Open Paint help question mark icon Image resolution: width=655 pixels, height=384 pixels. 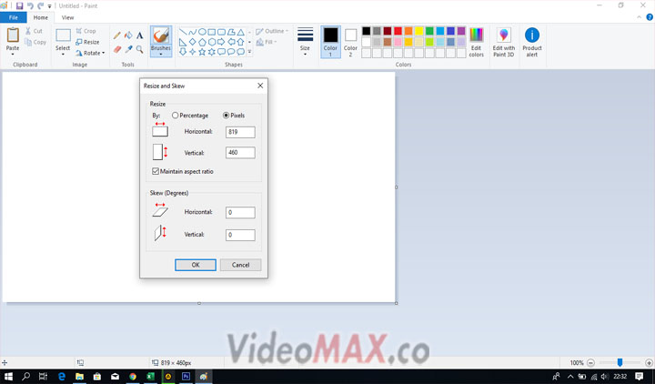650,17
